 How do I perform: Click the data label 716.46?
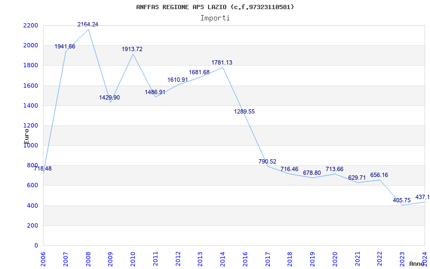point(289,169)
